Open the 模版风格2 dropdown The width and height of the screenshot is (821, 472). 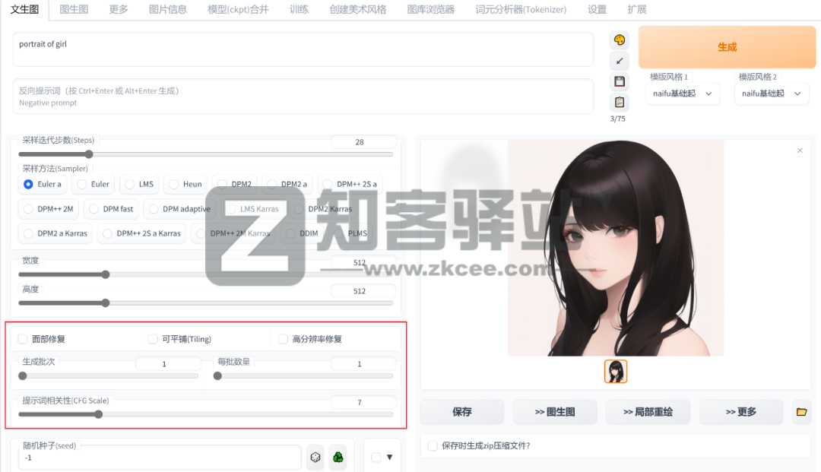[x=771, y=93]
